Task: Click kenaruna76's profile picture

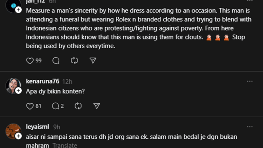Action: pos(12,86)
